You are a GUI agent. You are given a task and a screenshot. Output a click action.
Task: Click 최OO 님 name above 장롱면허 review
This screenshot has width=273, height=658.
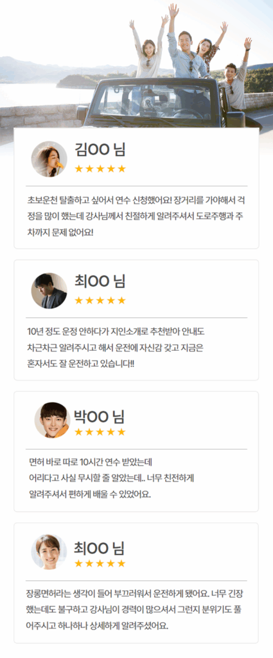pyautogui.click(x=100, y=548)
